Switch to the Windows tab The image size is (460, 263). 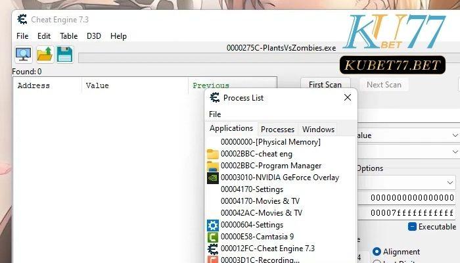pyautogui.click(x=318, y=130)
